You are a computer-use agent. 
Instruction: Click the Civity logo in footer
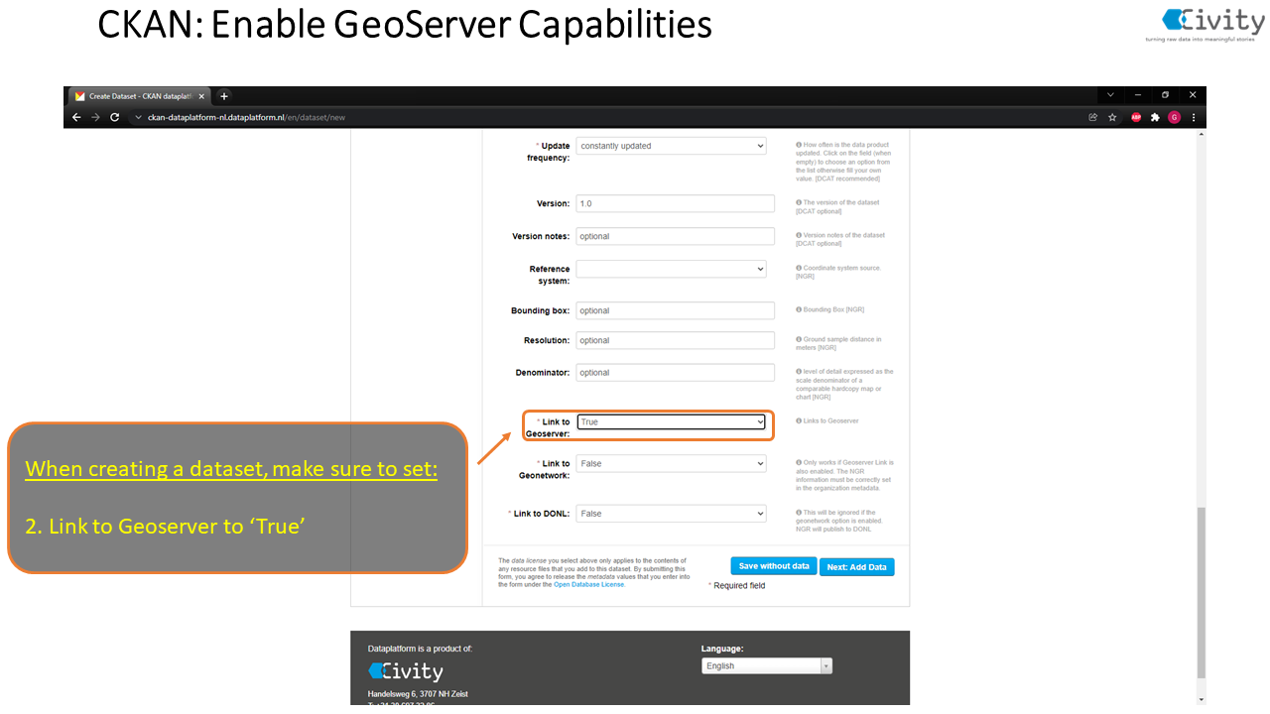(405, 671)
